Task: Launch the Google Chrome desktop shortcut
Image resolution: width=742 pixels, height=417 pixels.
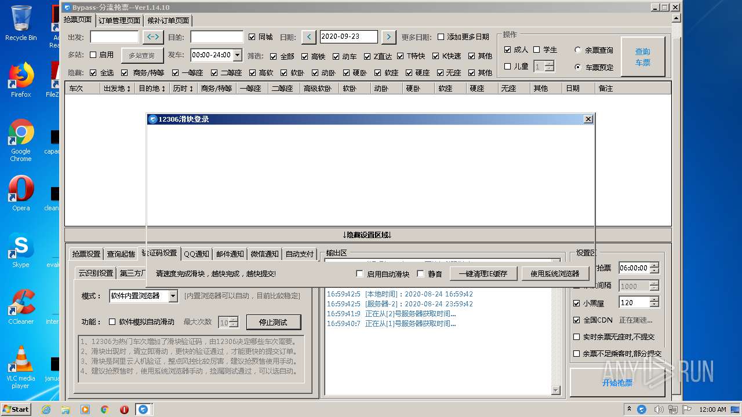Action: (21, 140)
